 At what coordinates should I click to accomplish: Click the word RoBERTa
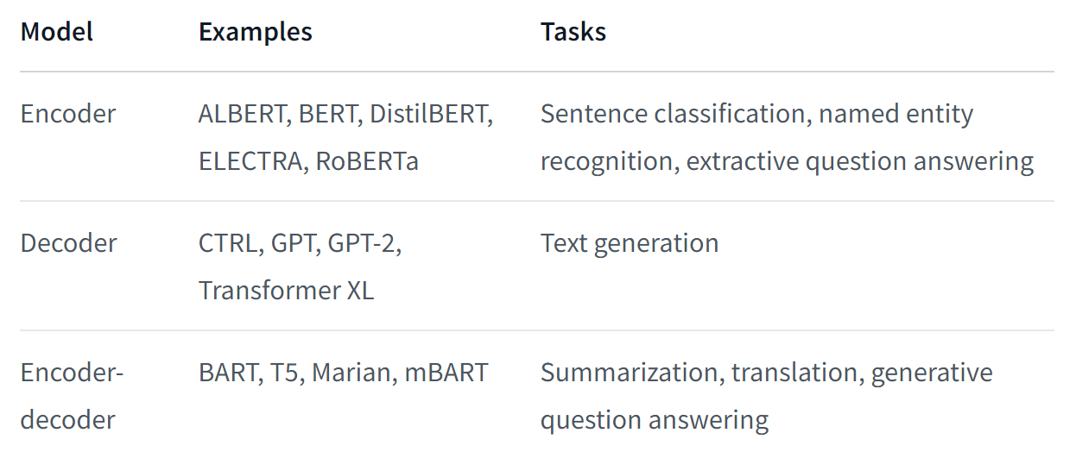367,161
